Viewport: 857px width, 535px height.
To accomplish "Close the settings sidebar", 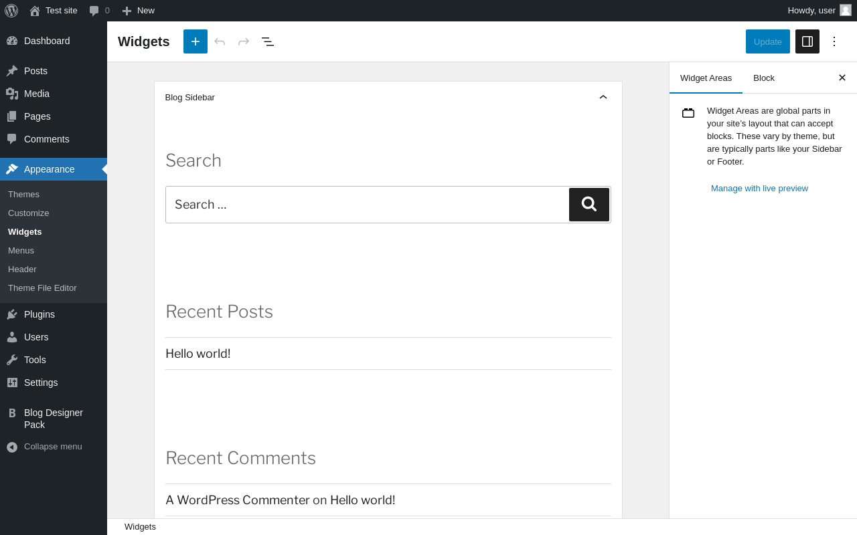I will (842, 78).
